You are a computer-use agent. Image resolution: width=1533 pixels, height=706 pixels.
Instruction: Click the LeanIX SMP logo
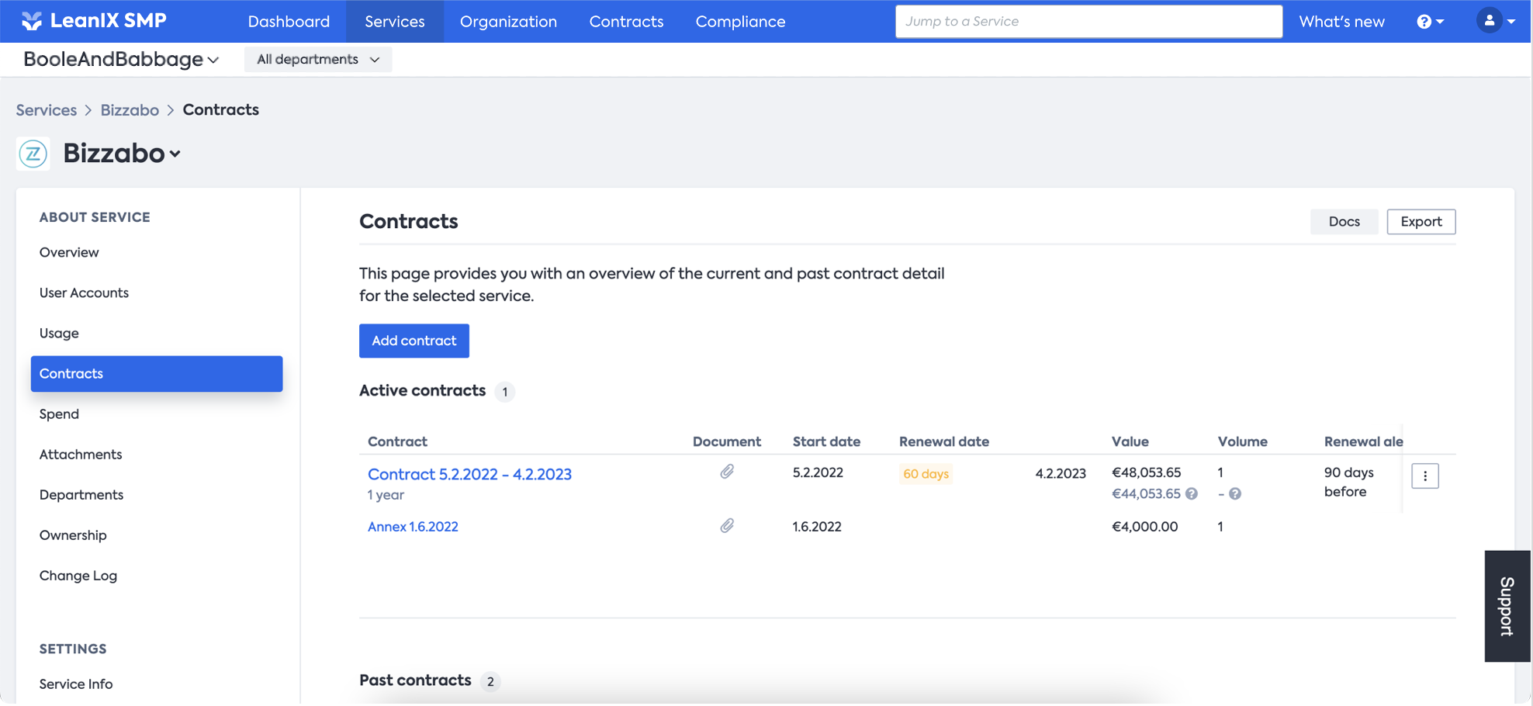[94, 21]
